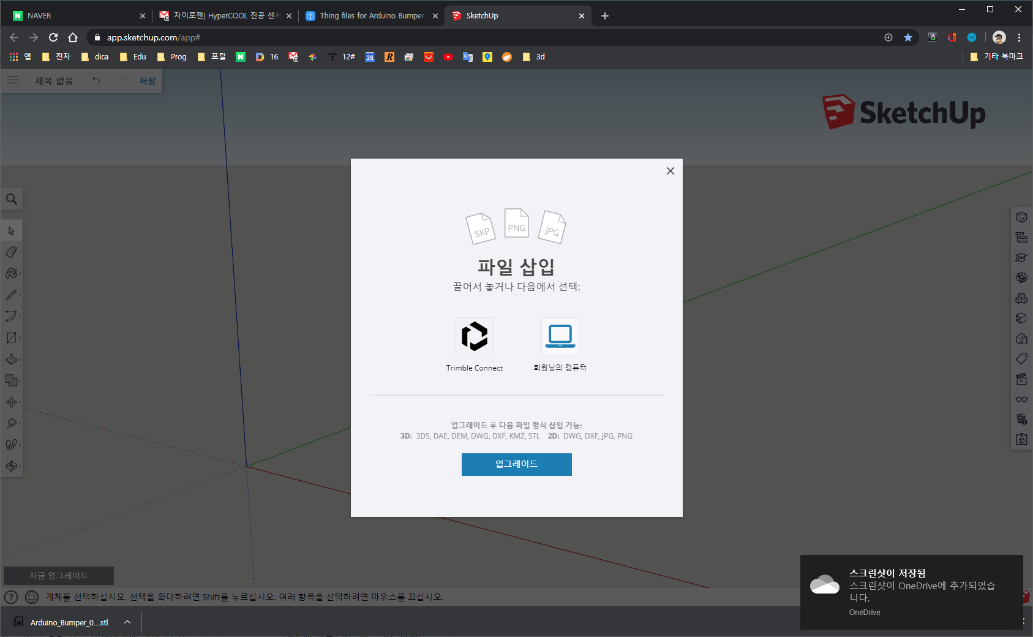Switch to Thing files for Arduino Bumper tab
The height and width of the screenshot is (637, 1033).
click(x=371, y=16)
